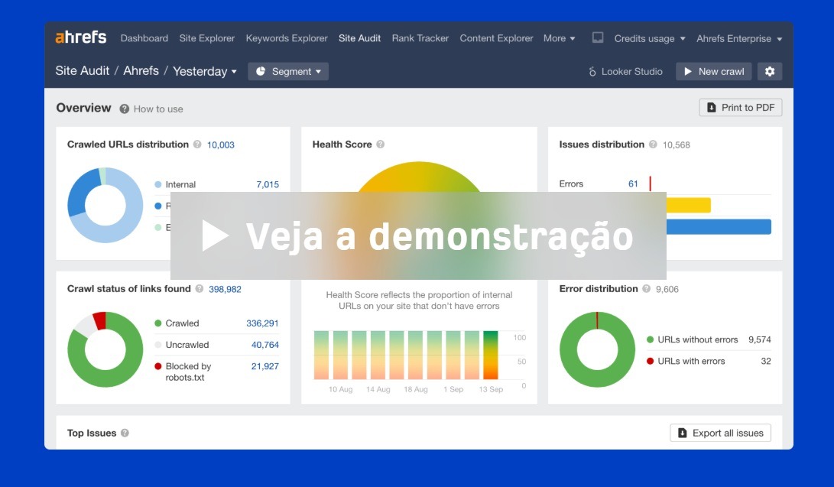Click the yellow warnings bar in Issues distribution

click(689, 205)
